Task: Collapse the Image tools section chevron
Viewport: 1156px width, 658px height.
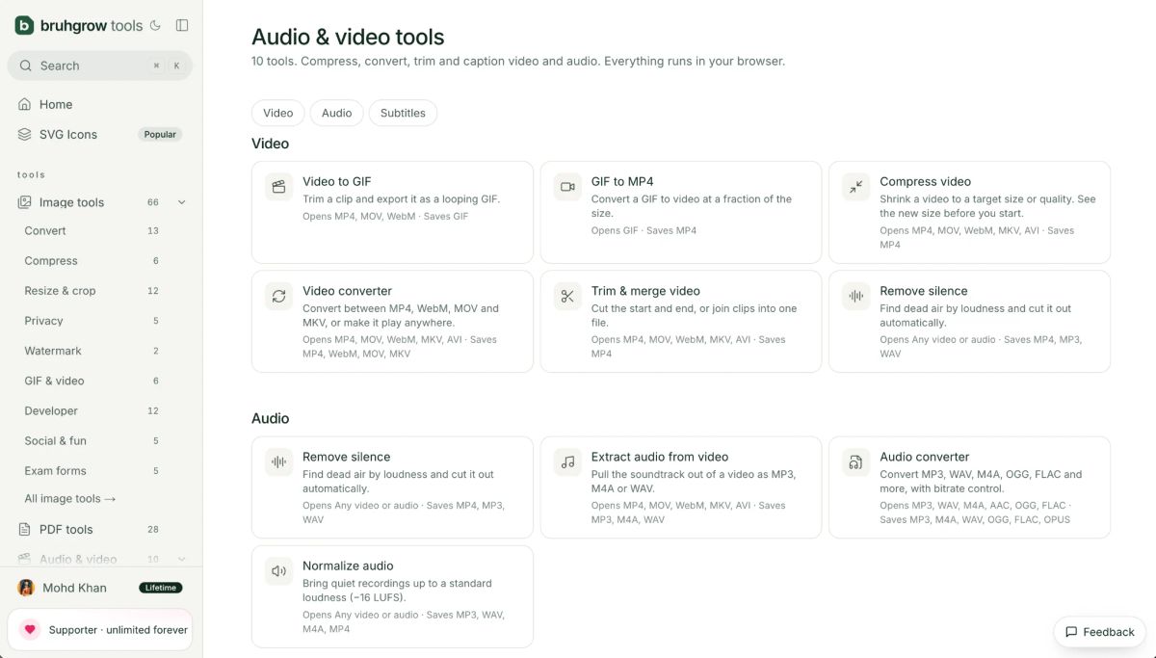Action: (181, 202)
